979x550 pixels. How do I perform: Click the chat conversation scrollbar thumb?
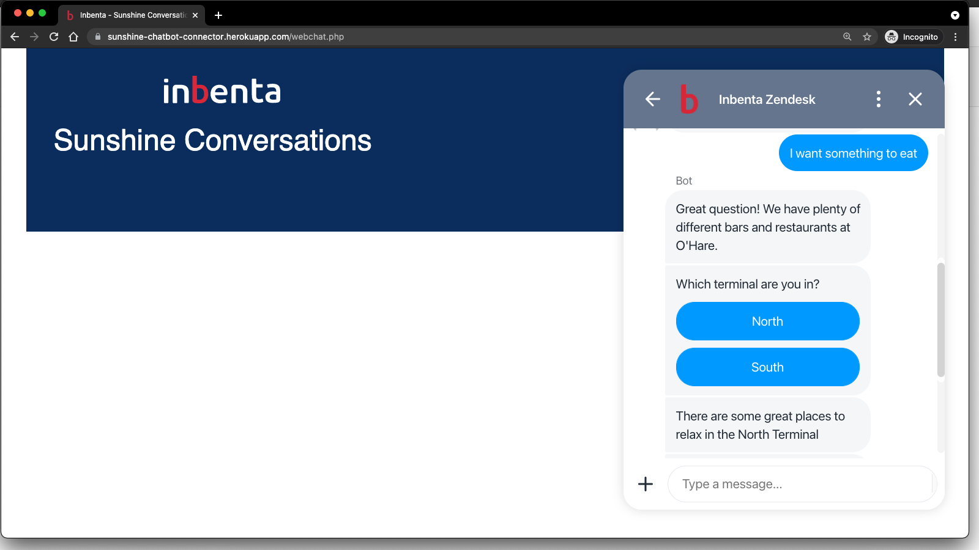tap(940, 319)
